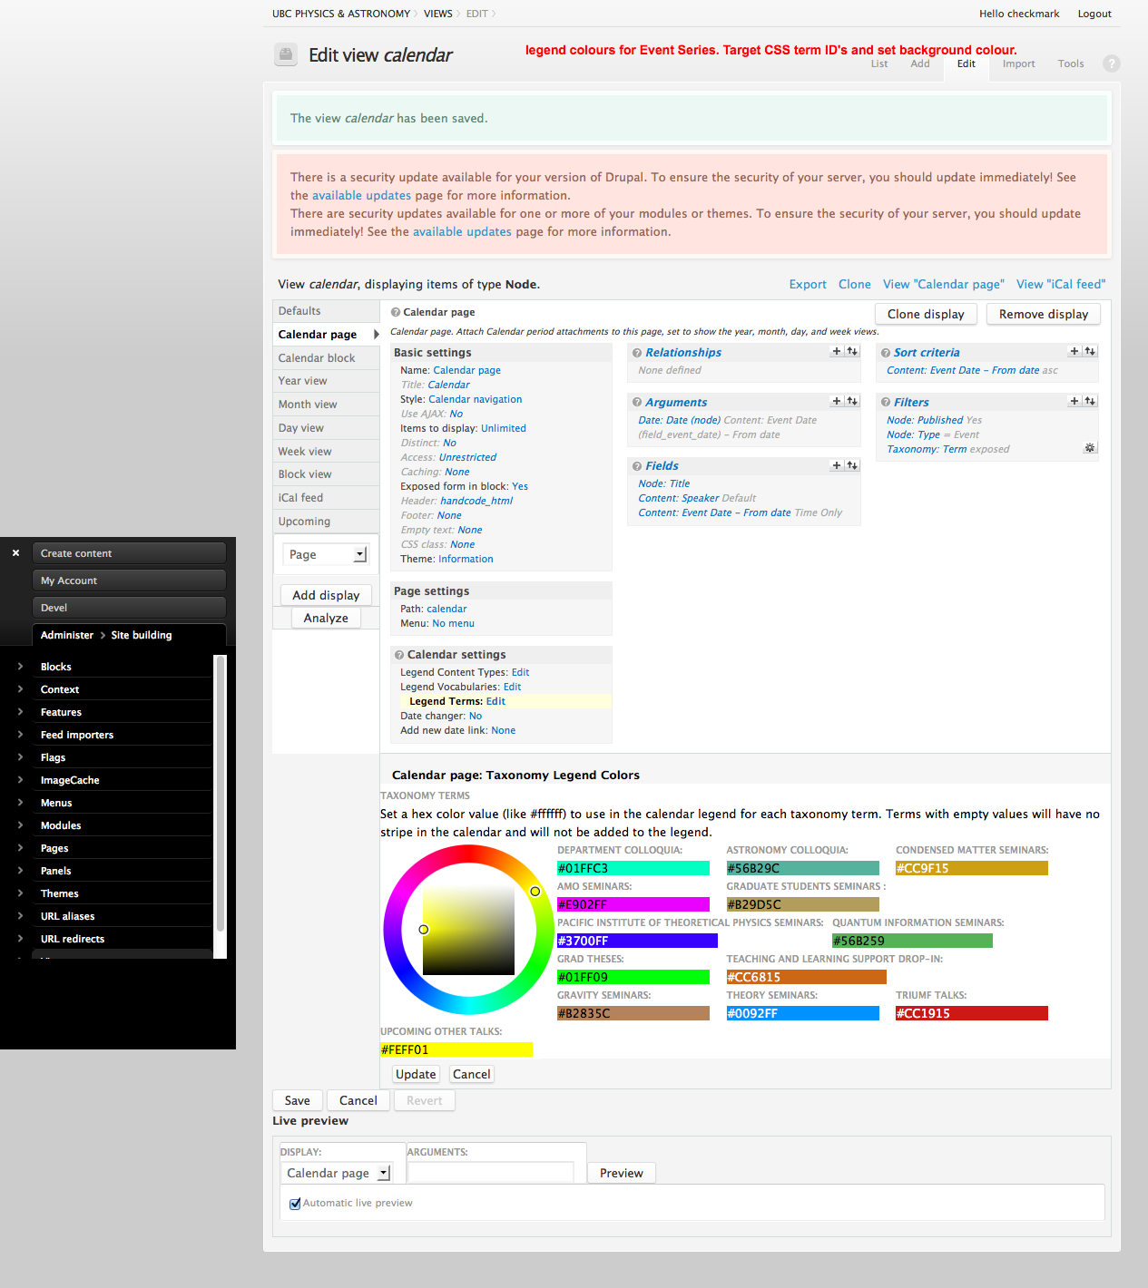
Task: Open the Page display type dropdown
Action: pyautogui.click(x=325, y=554)
